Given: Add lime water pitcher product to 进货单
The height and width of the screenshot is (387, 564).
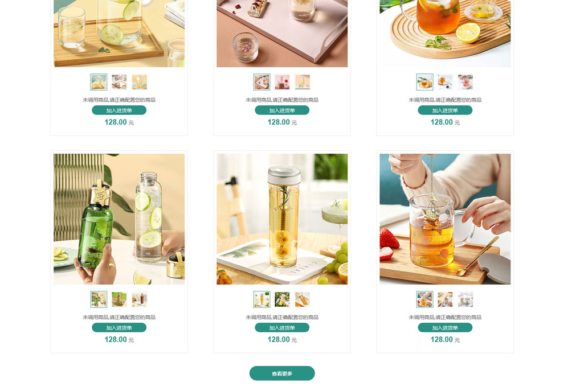Looking at the screenshot, I should [119, 110].
